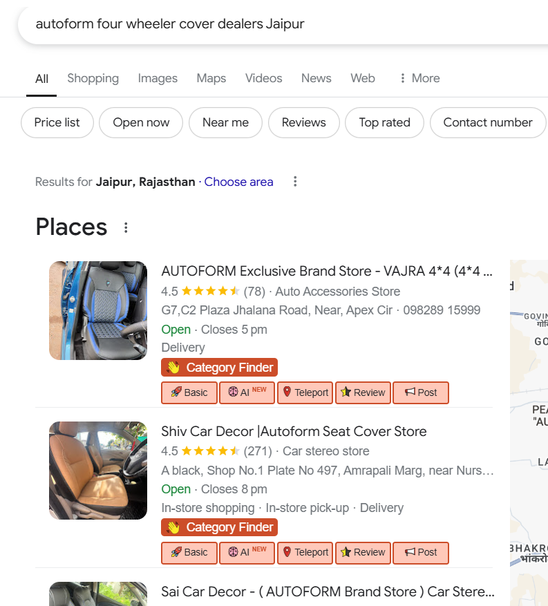The height and width of the screenshot is (606, 548).
Task: Switch to the Maps tab
Action: (x=211, y=78)
